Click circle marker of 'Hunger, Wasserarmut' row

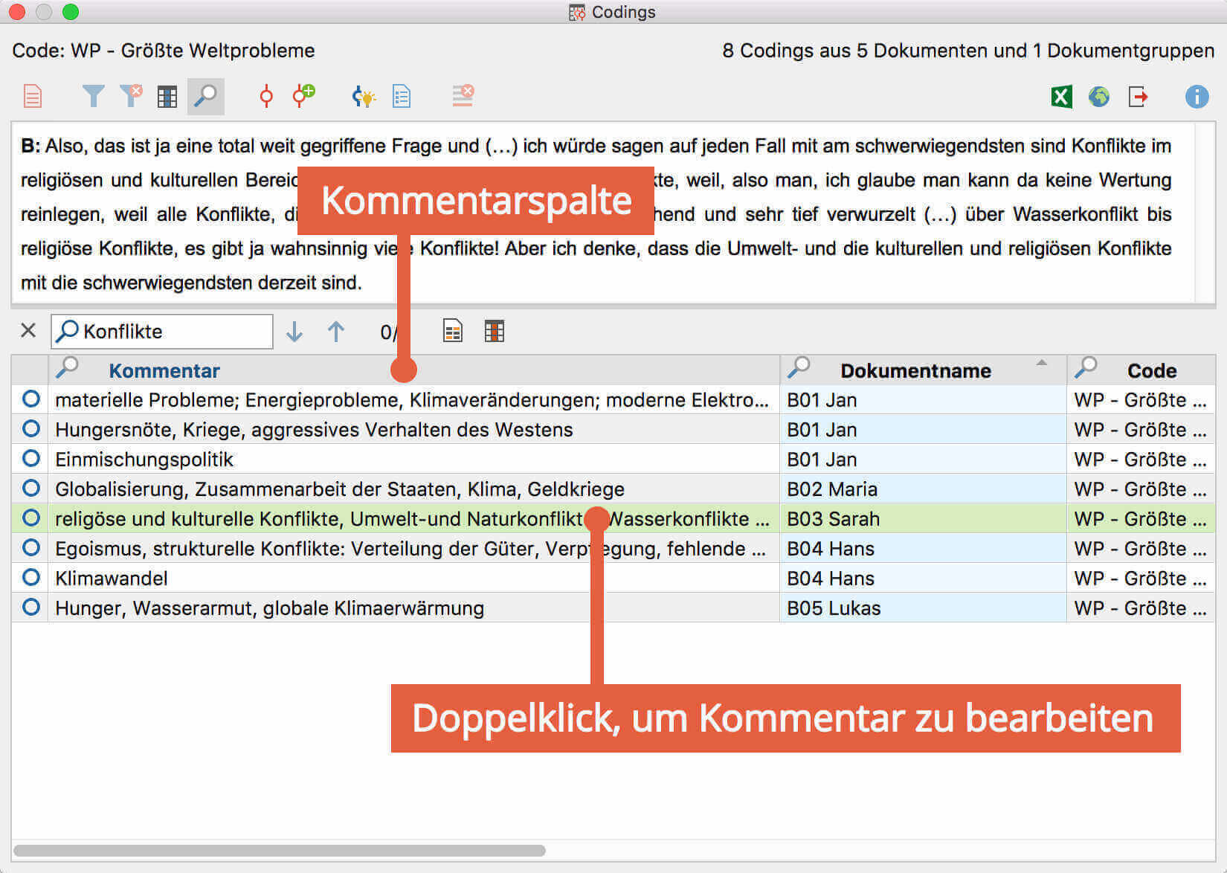coord(30,608)
